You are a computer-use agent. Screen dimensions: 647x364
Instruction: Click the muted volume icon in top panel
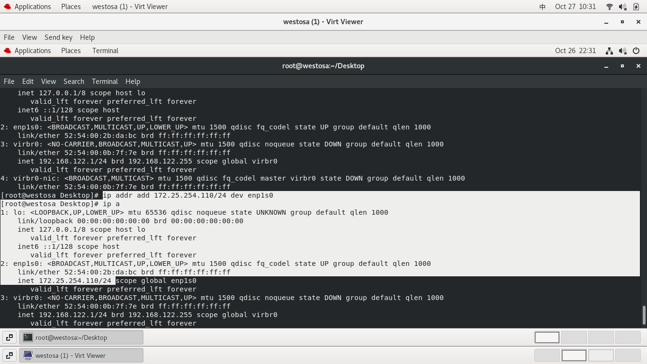[x=622, y=7]
